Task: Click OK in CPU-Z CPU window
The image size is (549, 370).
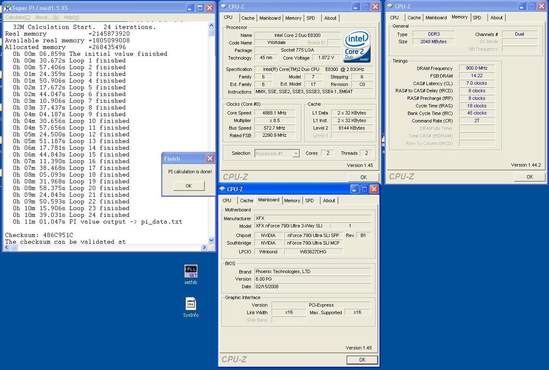Action: (363, 177)
